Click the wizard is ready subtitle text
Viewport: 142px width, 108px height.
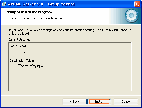[x=36, y=18]
